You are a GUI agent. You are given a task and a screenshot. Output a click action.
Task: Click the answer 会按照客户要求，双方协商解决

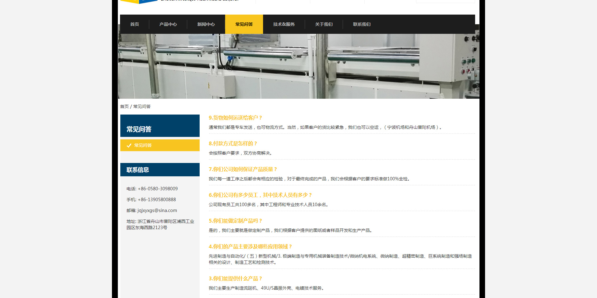tap(241, 153)
